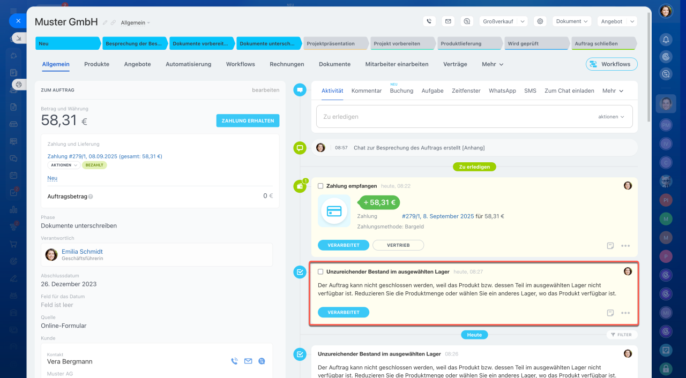
Task: Open Emilia Schmidt profile link
Action: tap(82, 252)
